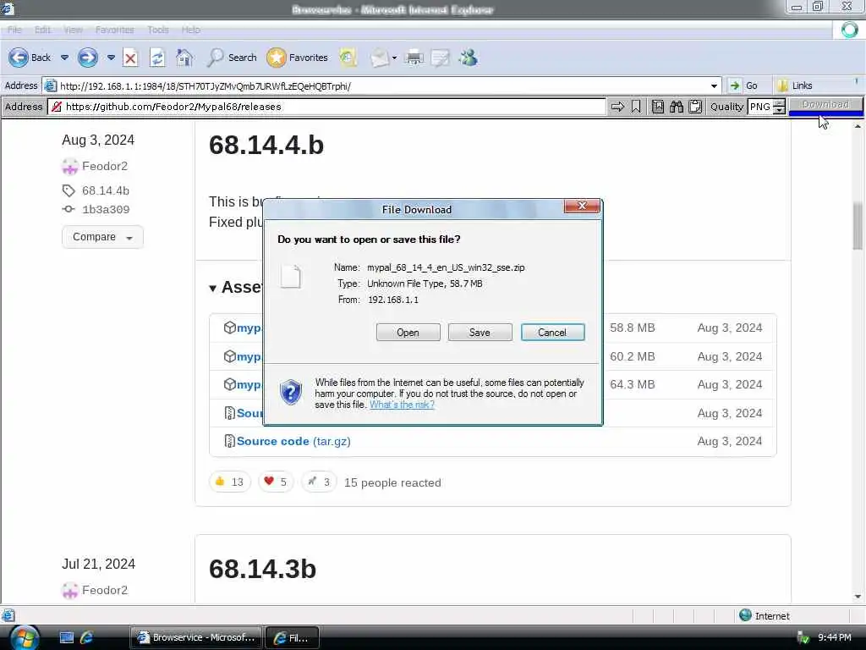Click the unknown file type icon
The width and height of the screenshot is (866, 650).
pos(291,277)
